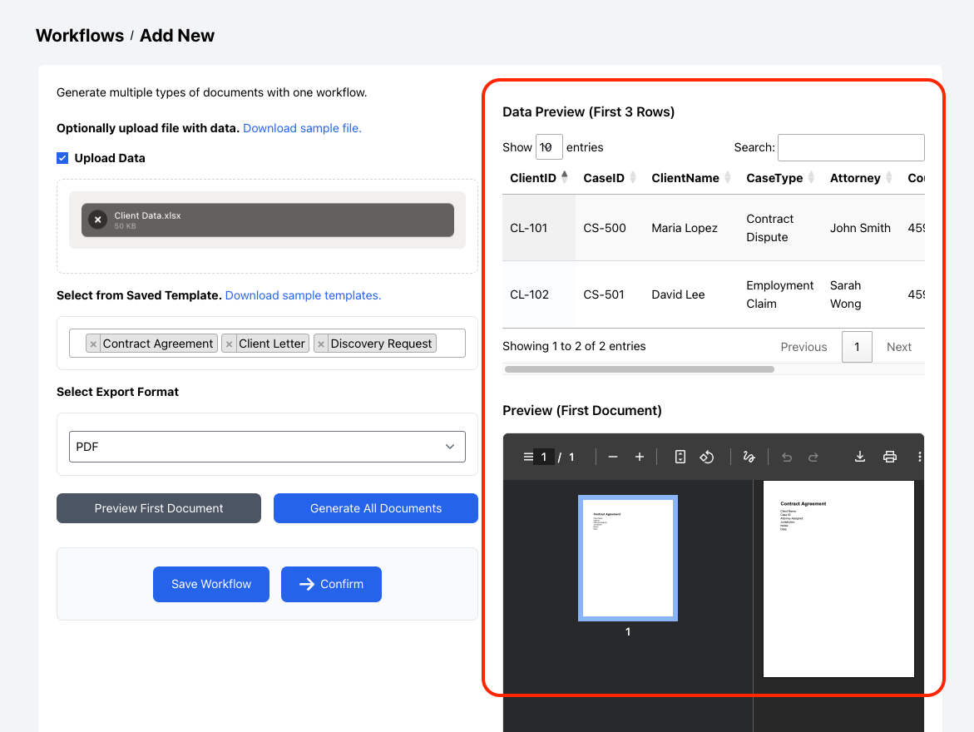The image size is (974, 732).
Task: Click the table's horizontal scrollbar
Action: [639, 368]
